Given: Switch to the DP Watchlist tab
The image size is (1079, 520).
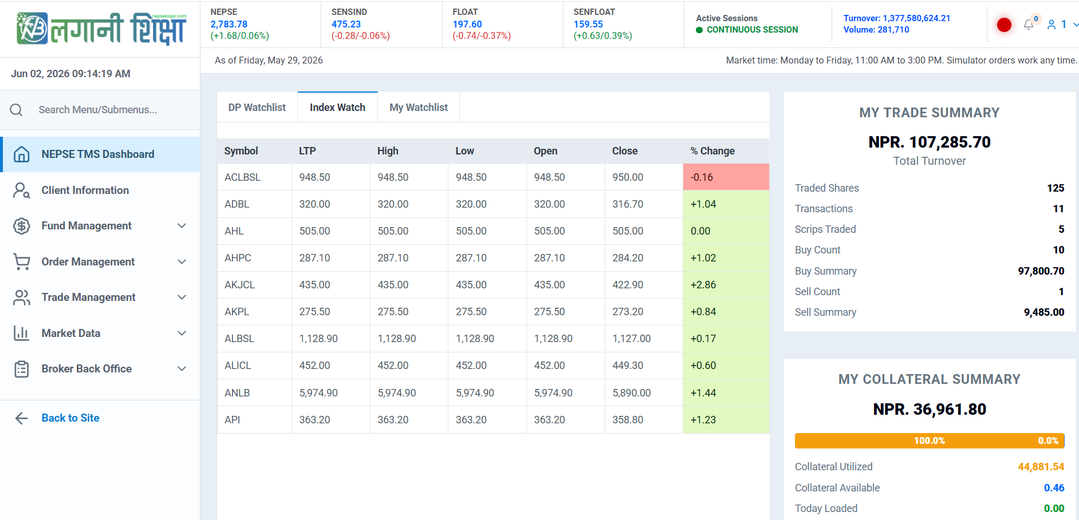Looking at the screenshot, I should click(x=257, y=108).
